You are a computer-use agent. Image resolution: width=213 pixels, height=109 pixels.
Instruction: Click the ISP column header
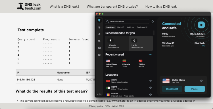88,73
